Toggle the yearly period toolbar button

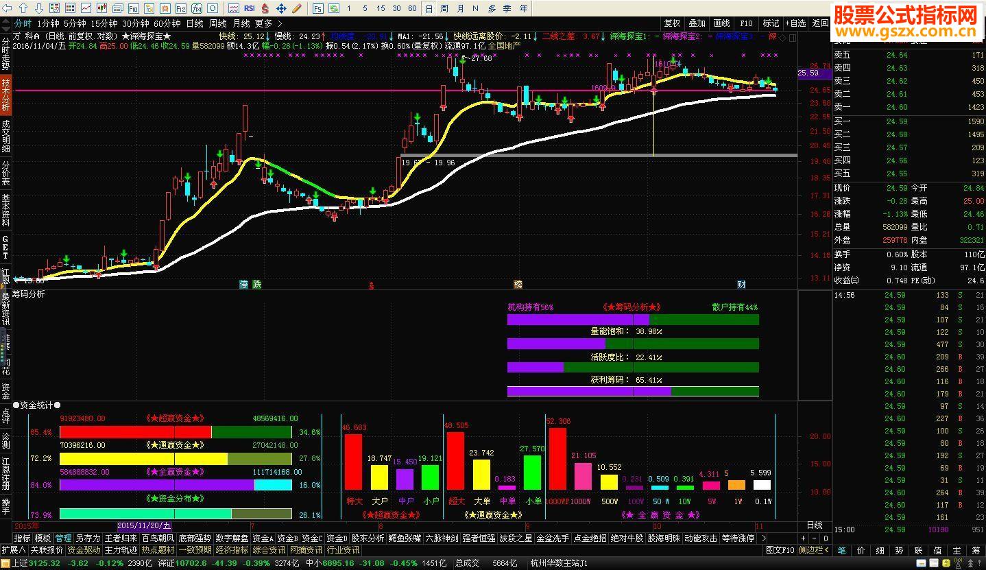click(524, 8)
